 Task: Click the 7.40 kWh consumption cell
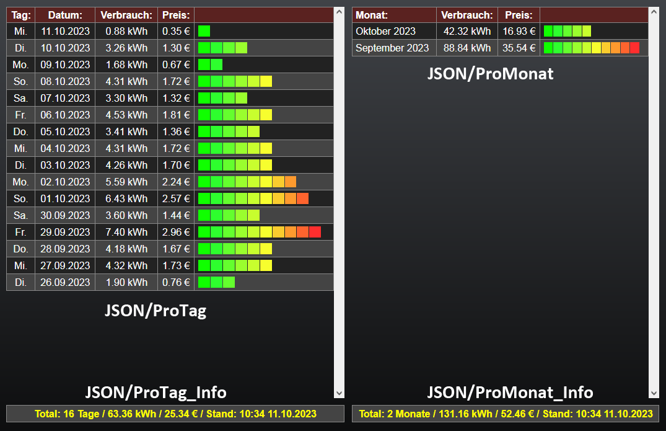point(126,232)
